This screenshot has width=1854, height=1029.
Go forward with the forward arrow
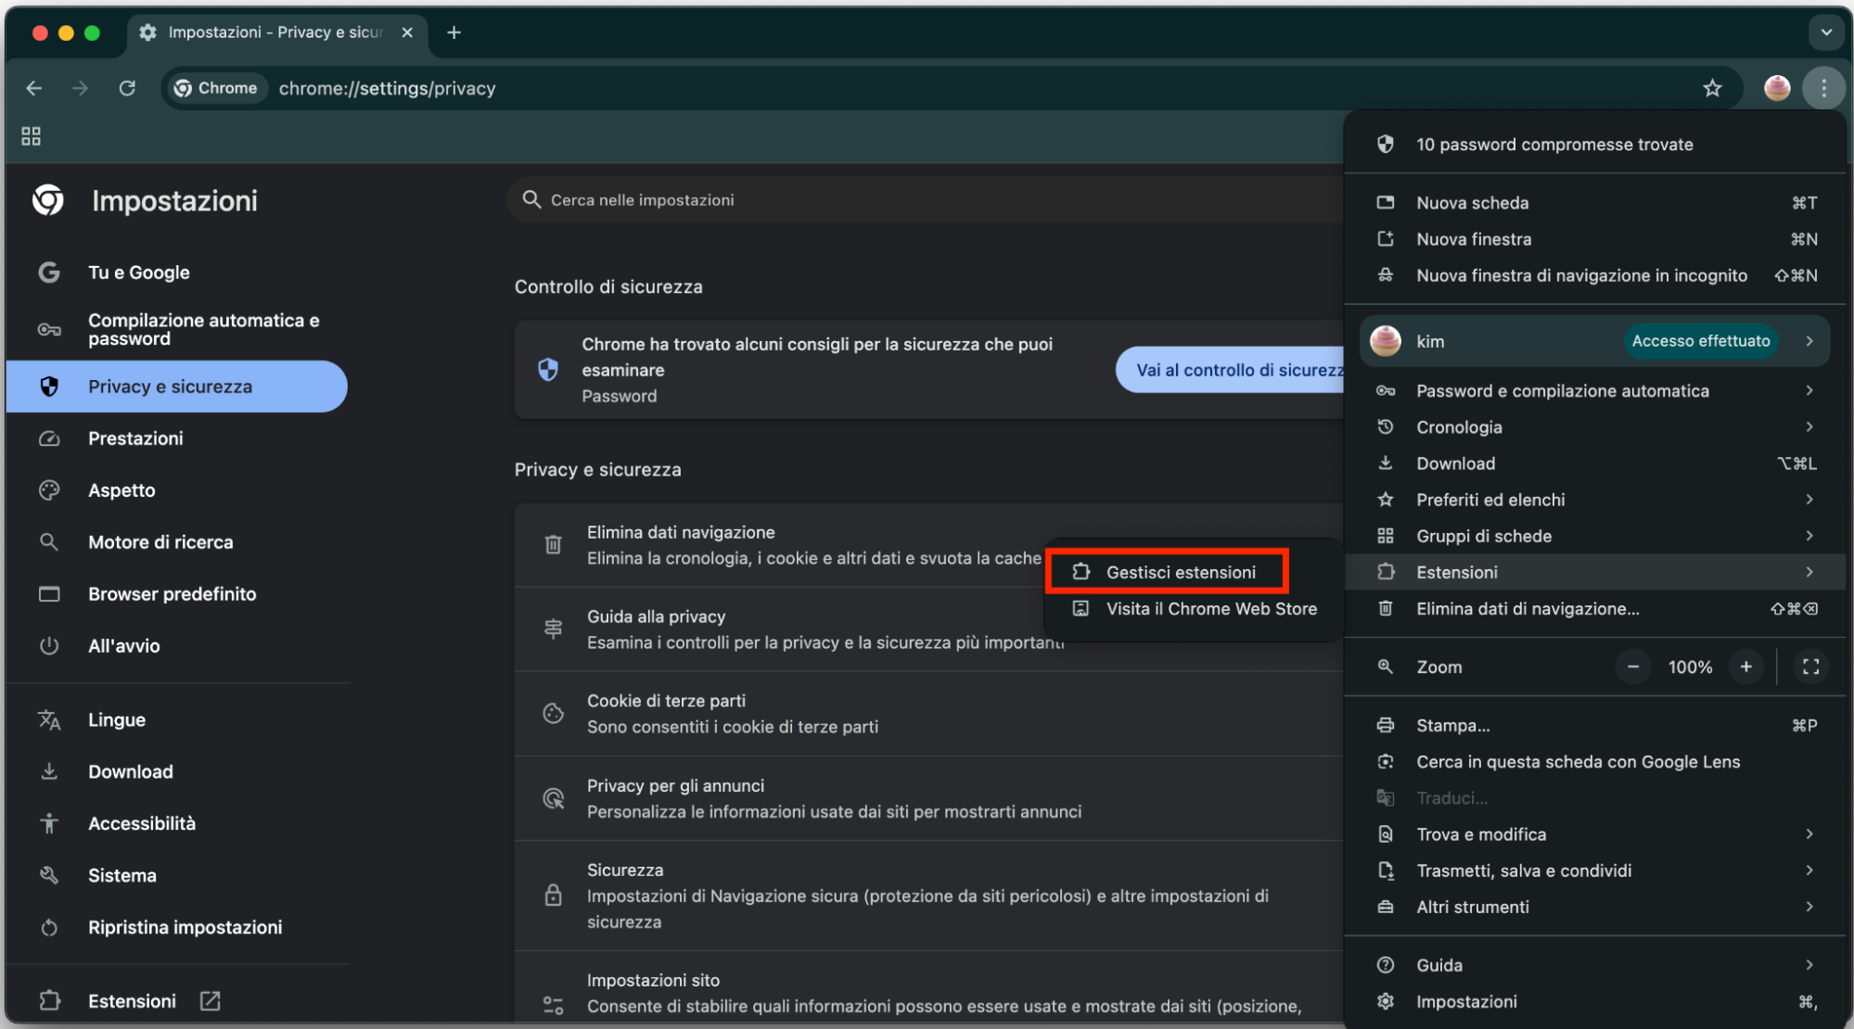pyautogui.click(x=81, y=88)
